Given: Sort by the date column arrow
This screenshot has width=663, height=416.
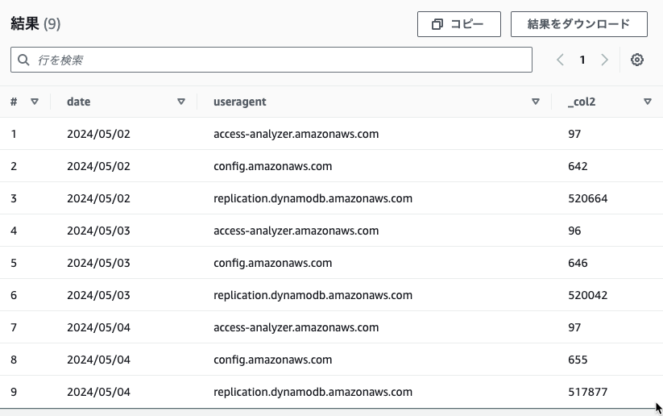Looking at the screenshot, I should click(181, 102).
